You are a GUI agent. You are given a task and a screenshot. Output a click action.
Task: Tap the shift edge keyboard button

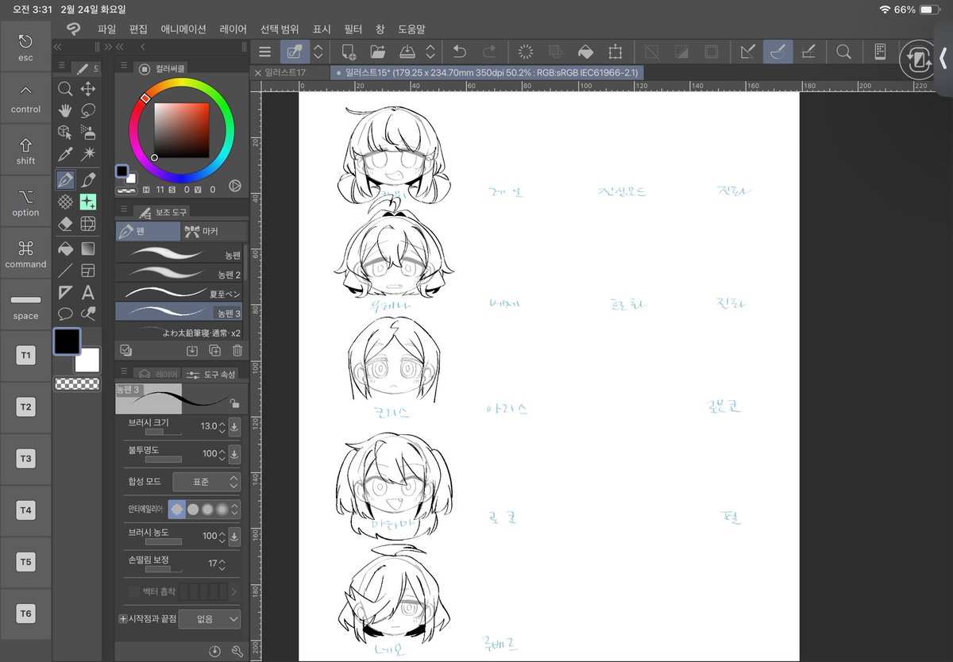point(25,150)
